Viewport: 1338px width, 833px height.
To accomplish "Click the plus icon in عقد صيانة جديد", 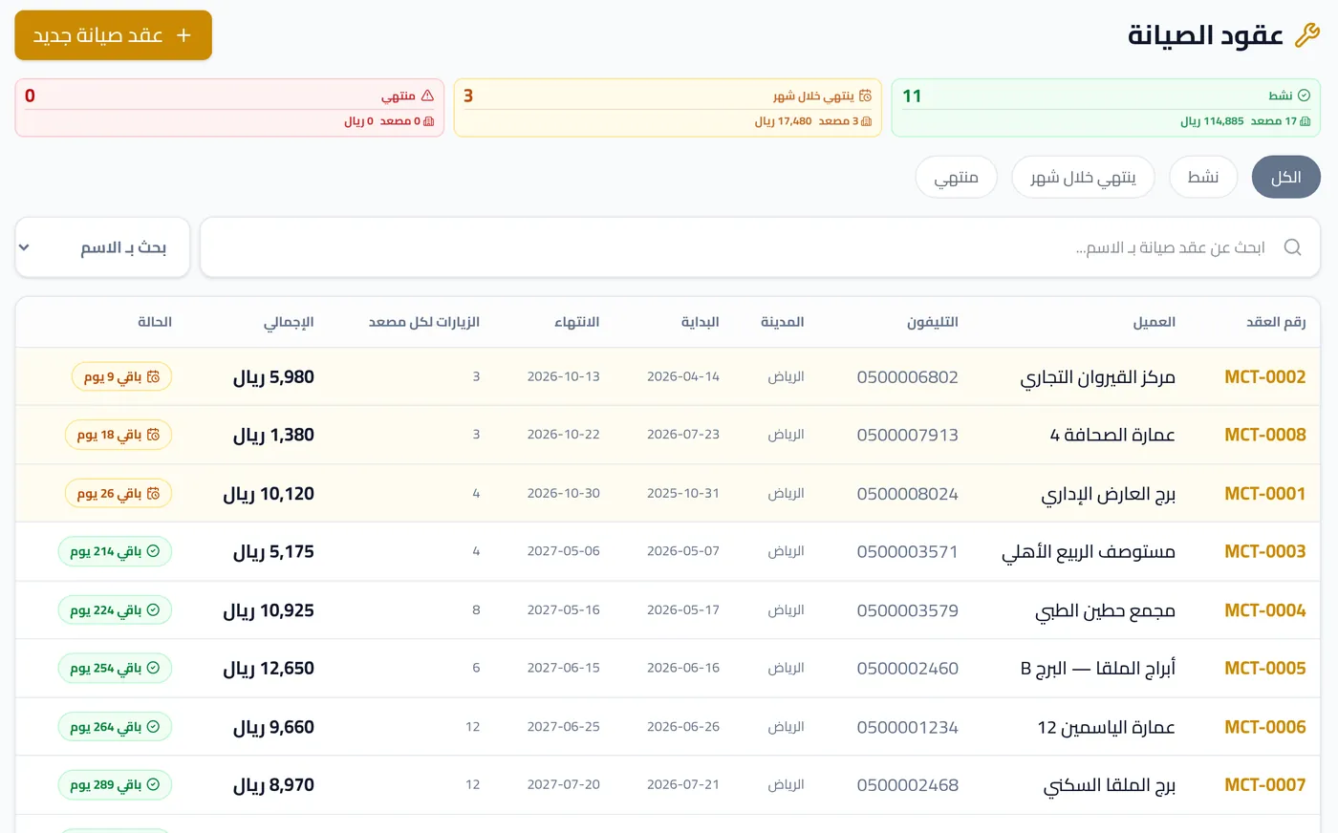I will pyautogui.click(x=183, y=35).
